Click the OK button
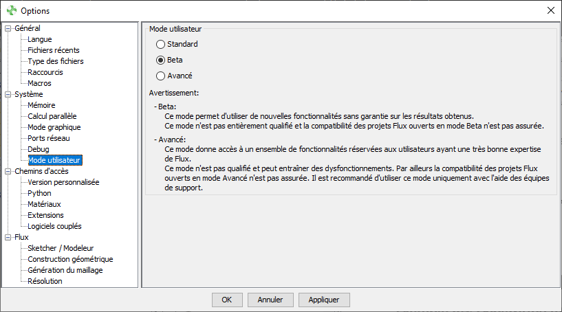 (227, 300)
